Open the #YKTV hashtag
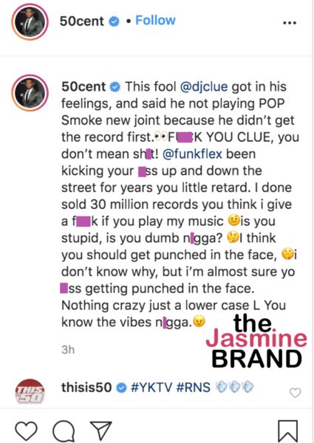 (x=151, y=388)
